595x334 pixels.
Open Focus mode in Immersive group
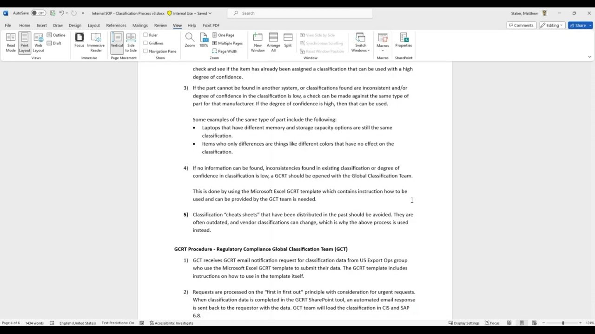coord(79,41)
